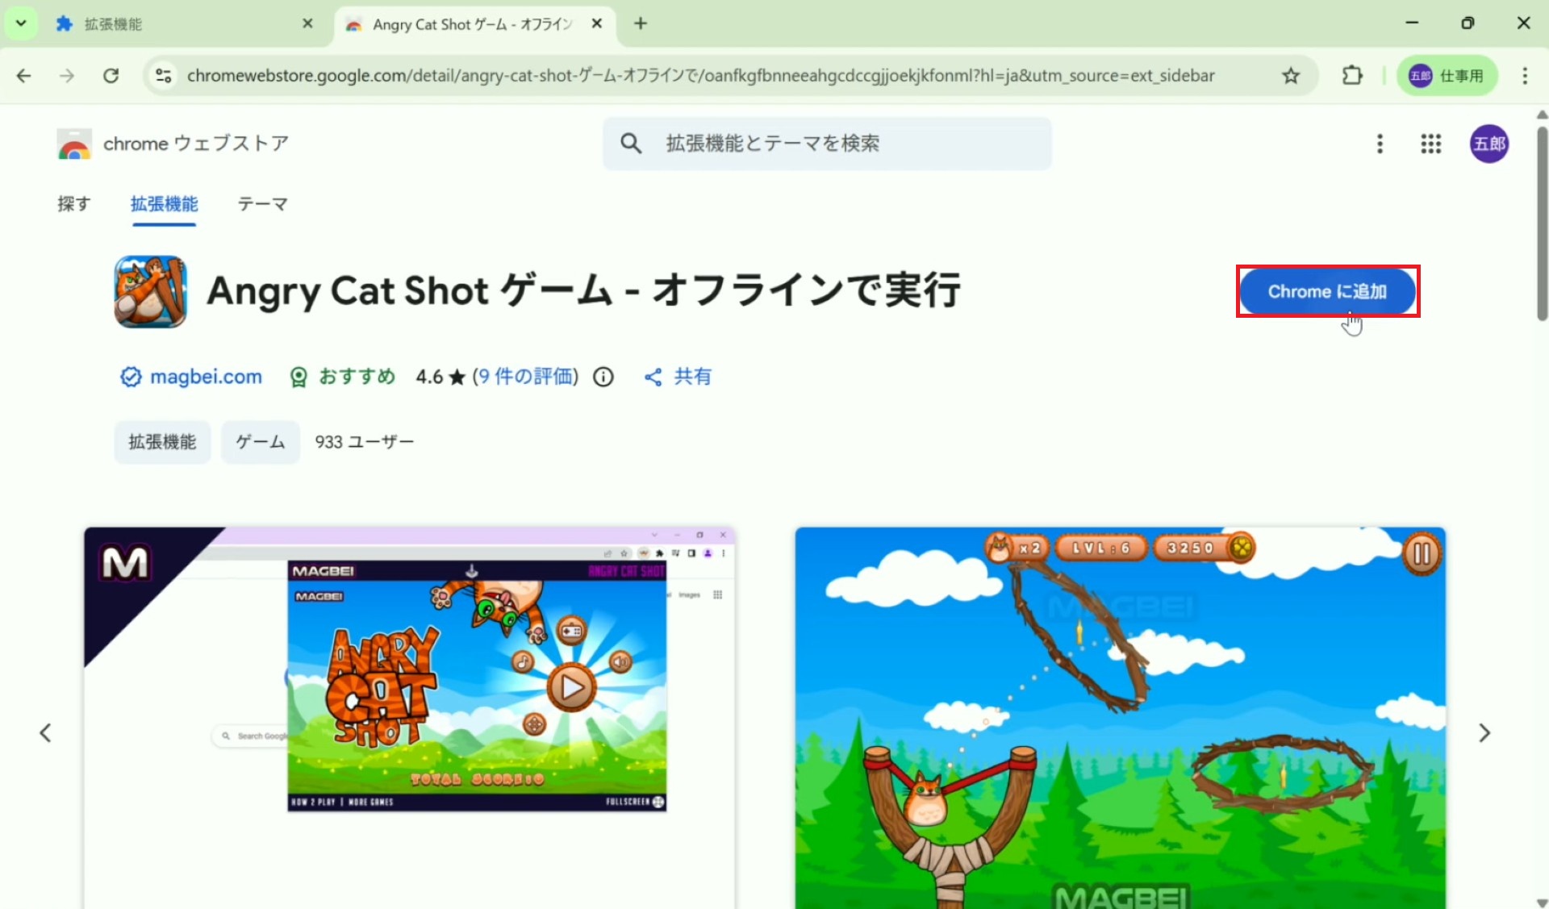The width and height of the screenshot is (1549, 909).
Task: Click the site information icon in address bar
Action: click(x=164, y=76)
